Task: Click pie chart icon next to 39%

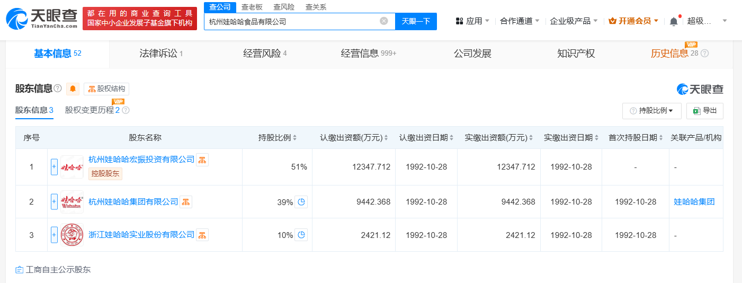Action: (301, 202)
